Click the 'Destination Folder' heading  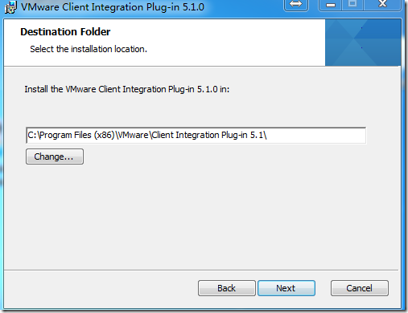(x=65, y=32)
